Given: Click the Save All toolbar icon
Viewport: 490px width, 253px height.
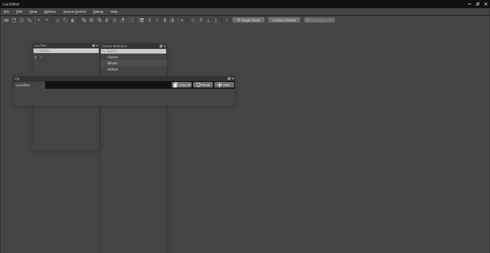Looking at the screenshot, I should pyautogui.click(x=29, y=20).
